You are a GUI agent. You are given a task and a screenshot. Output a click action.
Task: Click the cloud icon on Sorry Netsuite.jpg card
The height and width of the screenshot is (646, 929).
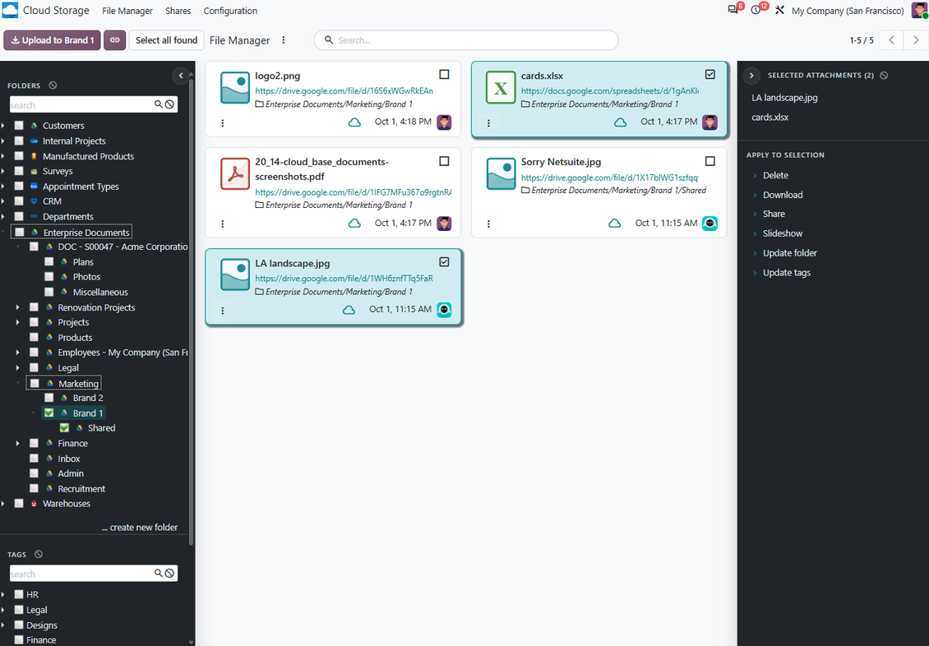pyautogui.click(x=615, y=224)
